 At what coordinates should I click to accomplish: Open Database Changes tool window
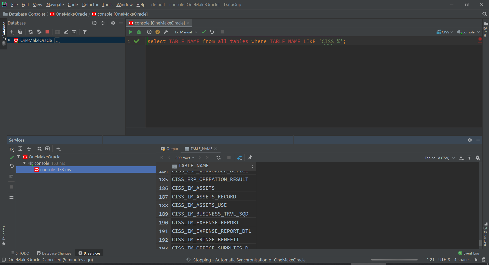click(54, 253)
